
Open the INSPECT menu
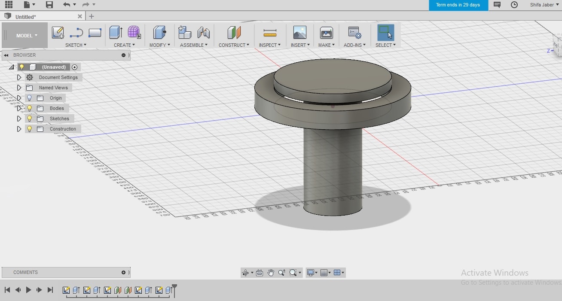pyautogui.click(x=270, y=45)
